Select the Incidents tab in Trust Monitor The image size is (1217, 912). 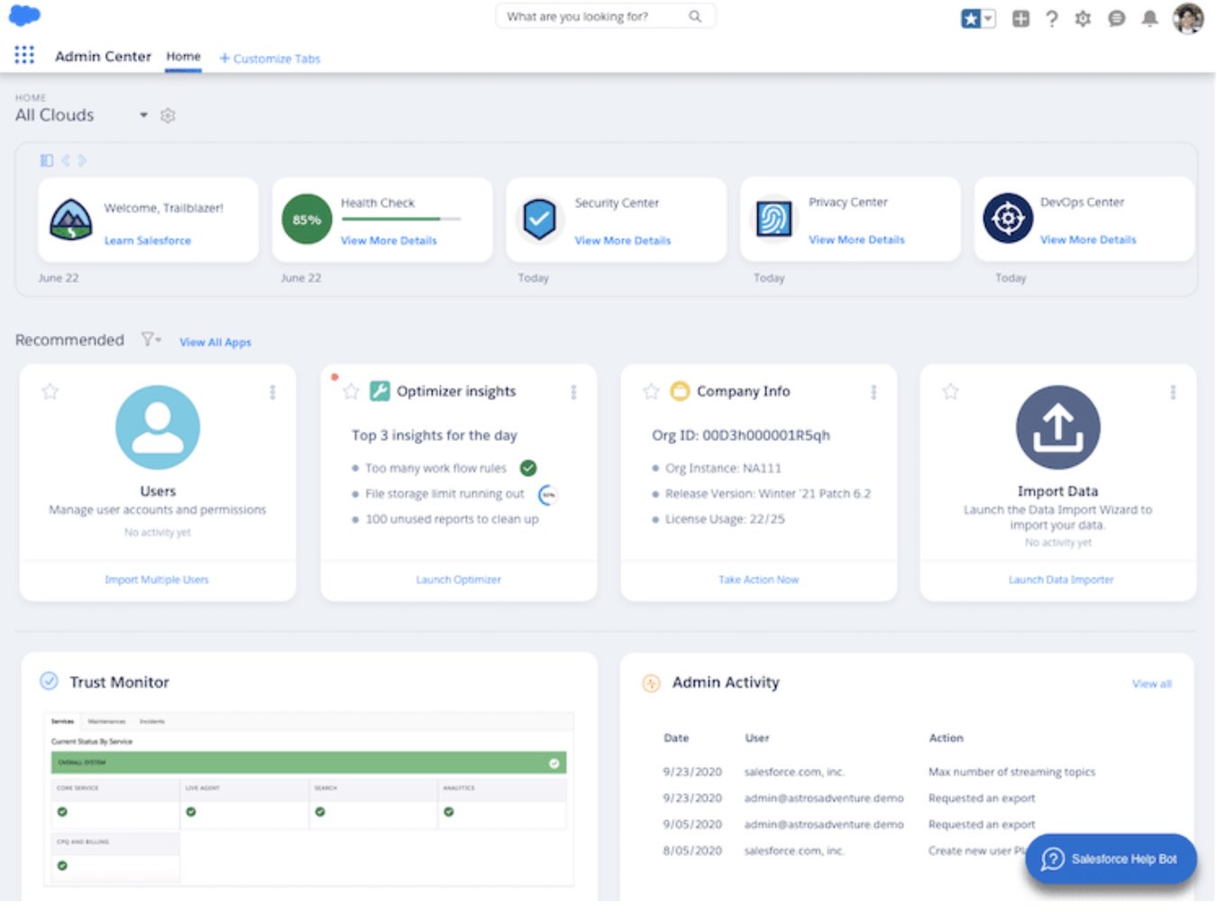(x=151, y=722)
